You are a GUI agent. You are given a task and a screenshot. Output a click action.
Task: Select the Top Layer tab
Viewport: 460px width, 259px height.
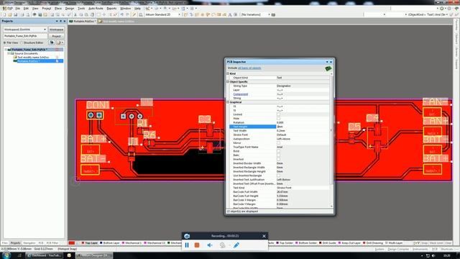(89, 243)
